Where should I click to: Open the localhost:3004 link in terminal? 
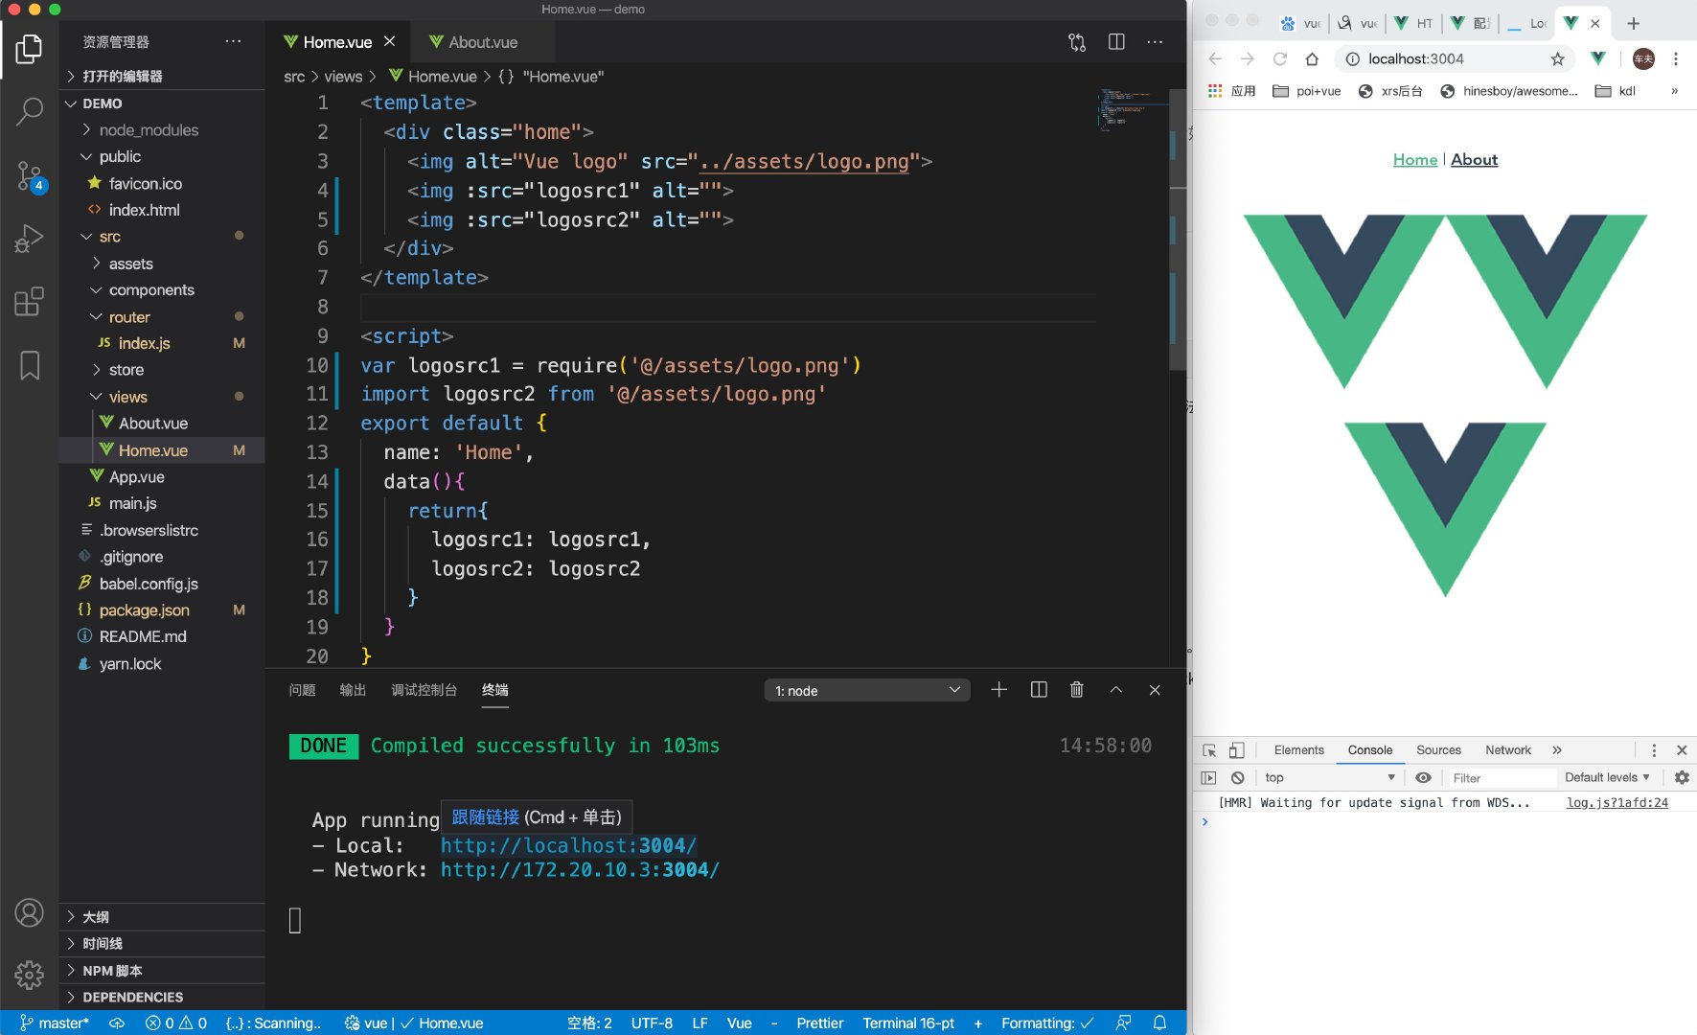[x=568, y=846]
